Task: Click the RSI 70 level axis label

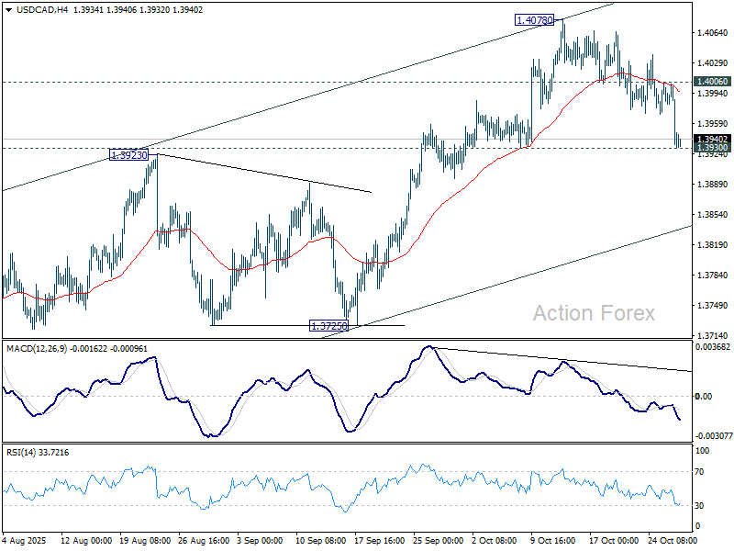Action: click(x=699, y=471)
